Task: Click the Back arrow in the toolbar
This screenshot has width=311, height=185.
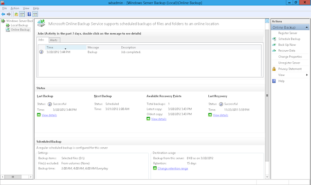Action: (x=4, y=14)
